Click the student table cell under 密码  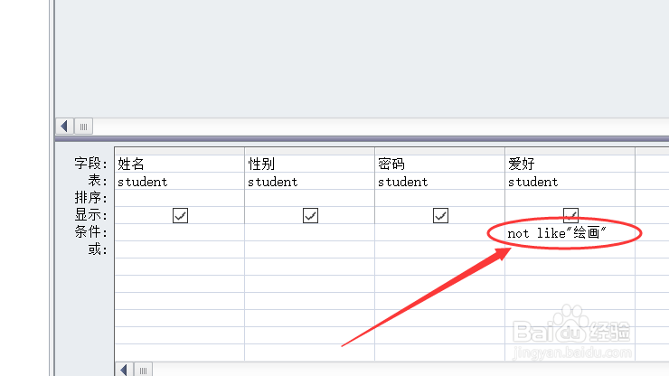[x=439, y=181]
